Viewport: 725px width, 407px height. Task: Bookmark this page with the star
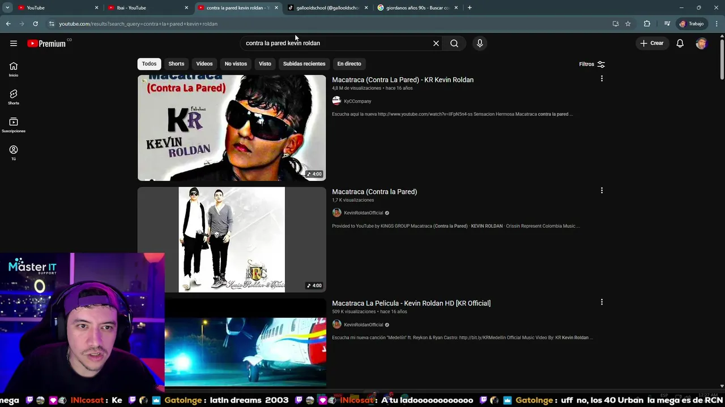click(x=628, y=24)
